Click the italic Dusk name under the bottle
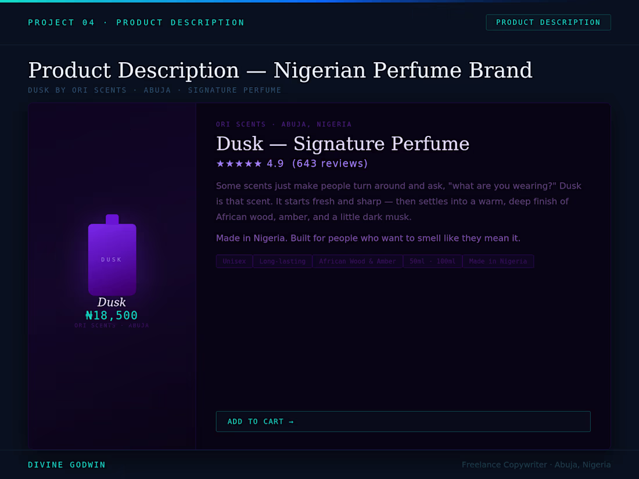The width and height of the screenshot is (639, 479). tap(112, 302)
